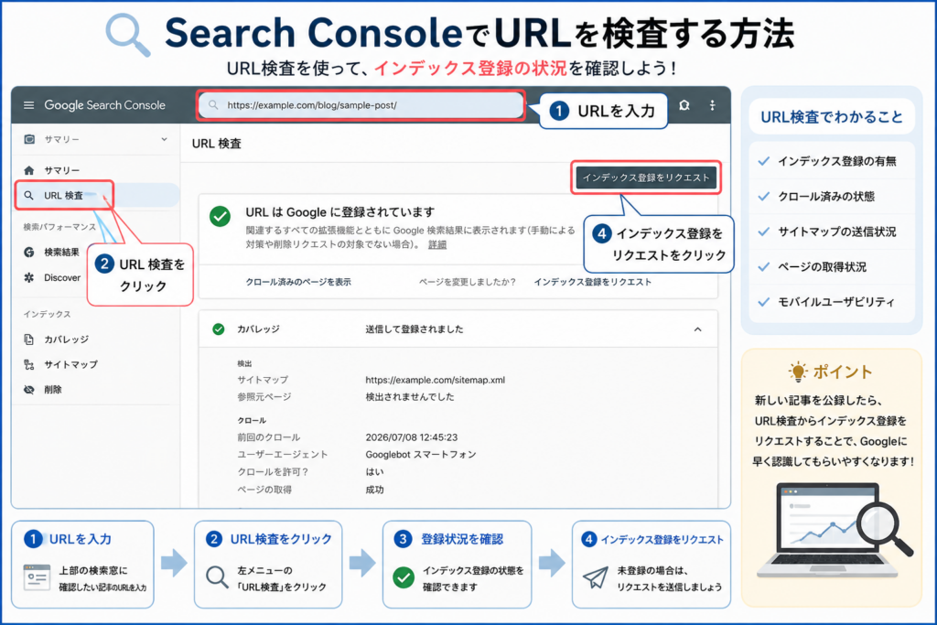Open Discover in the sidebar

click(62, 277)
